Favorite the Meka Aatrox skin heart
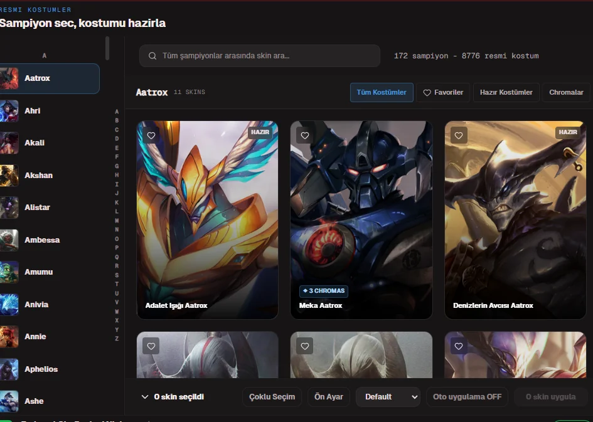The width and height of the screenshot is (593, 422). [x=305, y=135]
